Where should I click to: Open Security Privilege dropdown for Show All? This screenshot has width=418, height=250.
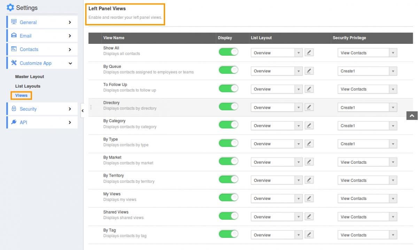point(367,53)
